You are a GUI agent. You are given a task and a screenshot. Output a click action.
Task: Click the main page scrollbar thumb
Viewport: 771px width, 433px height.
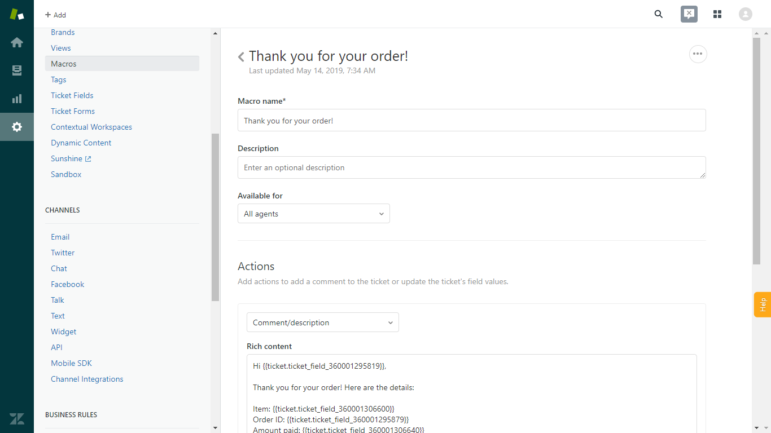757,151
